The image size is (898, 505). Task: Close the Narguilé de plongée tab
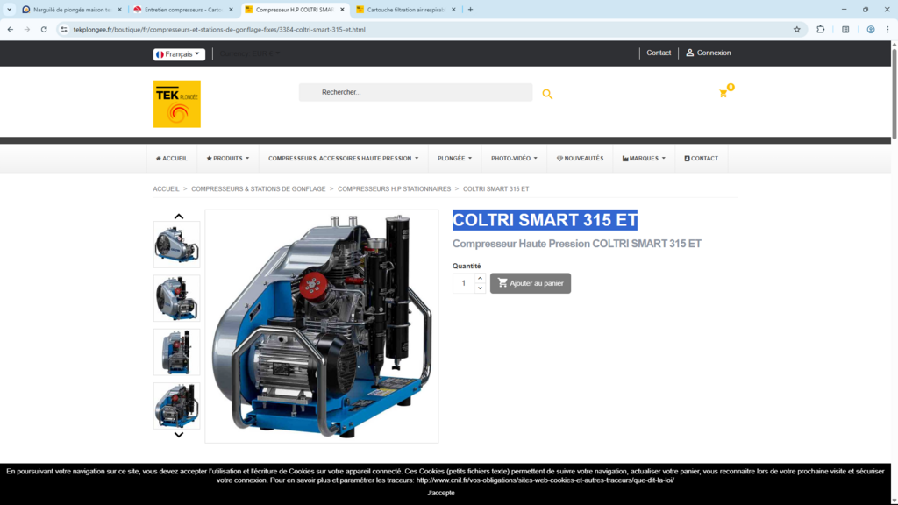pos(119,10)
